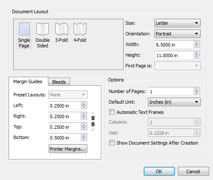The height and width of the screenshot is (180, 213).
Task: Increase the Bottom margin with up arrow
Action: pos(84,136)
